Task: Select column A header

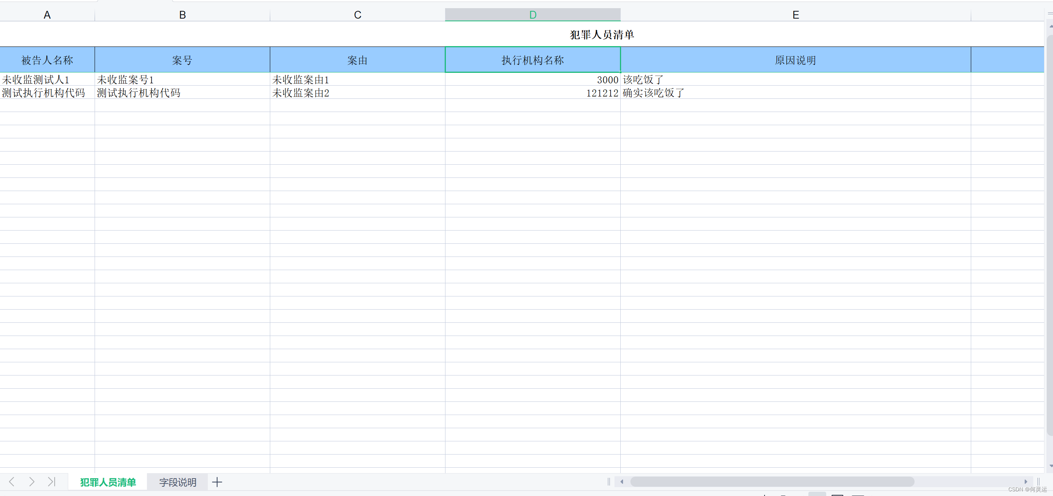Action: coord(47,15)
